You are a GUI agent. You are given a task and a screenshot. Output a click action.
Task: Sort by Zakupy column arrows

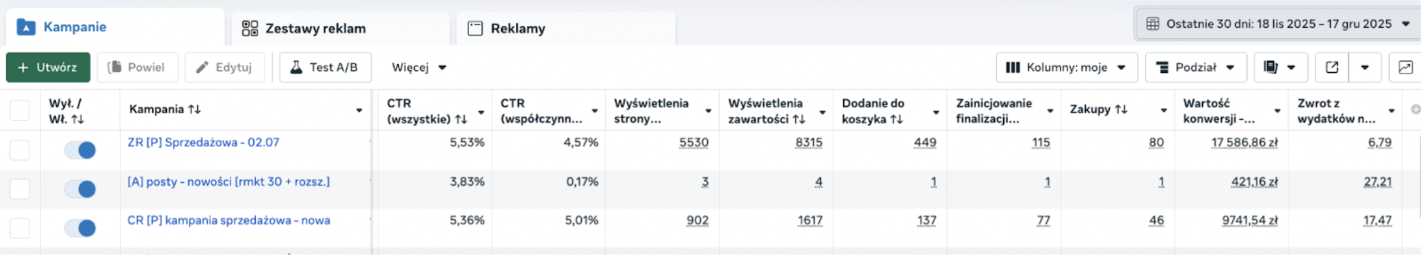pyautogui.click(x=1121, y=109)
